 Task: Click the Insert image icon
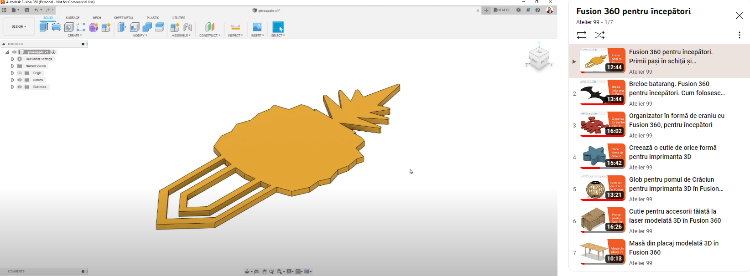[x=257, y=27]
